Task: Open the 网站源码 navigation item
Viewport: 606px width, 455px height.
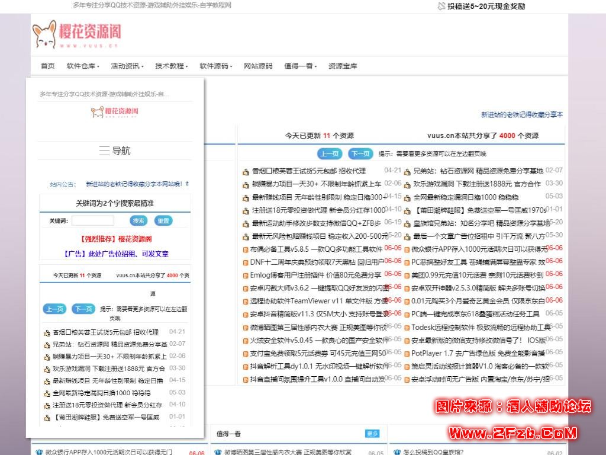Action: pos(258,66)
